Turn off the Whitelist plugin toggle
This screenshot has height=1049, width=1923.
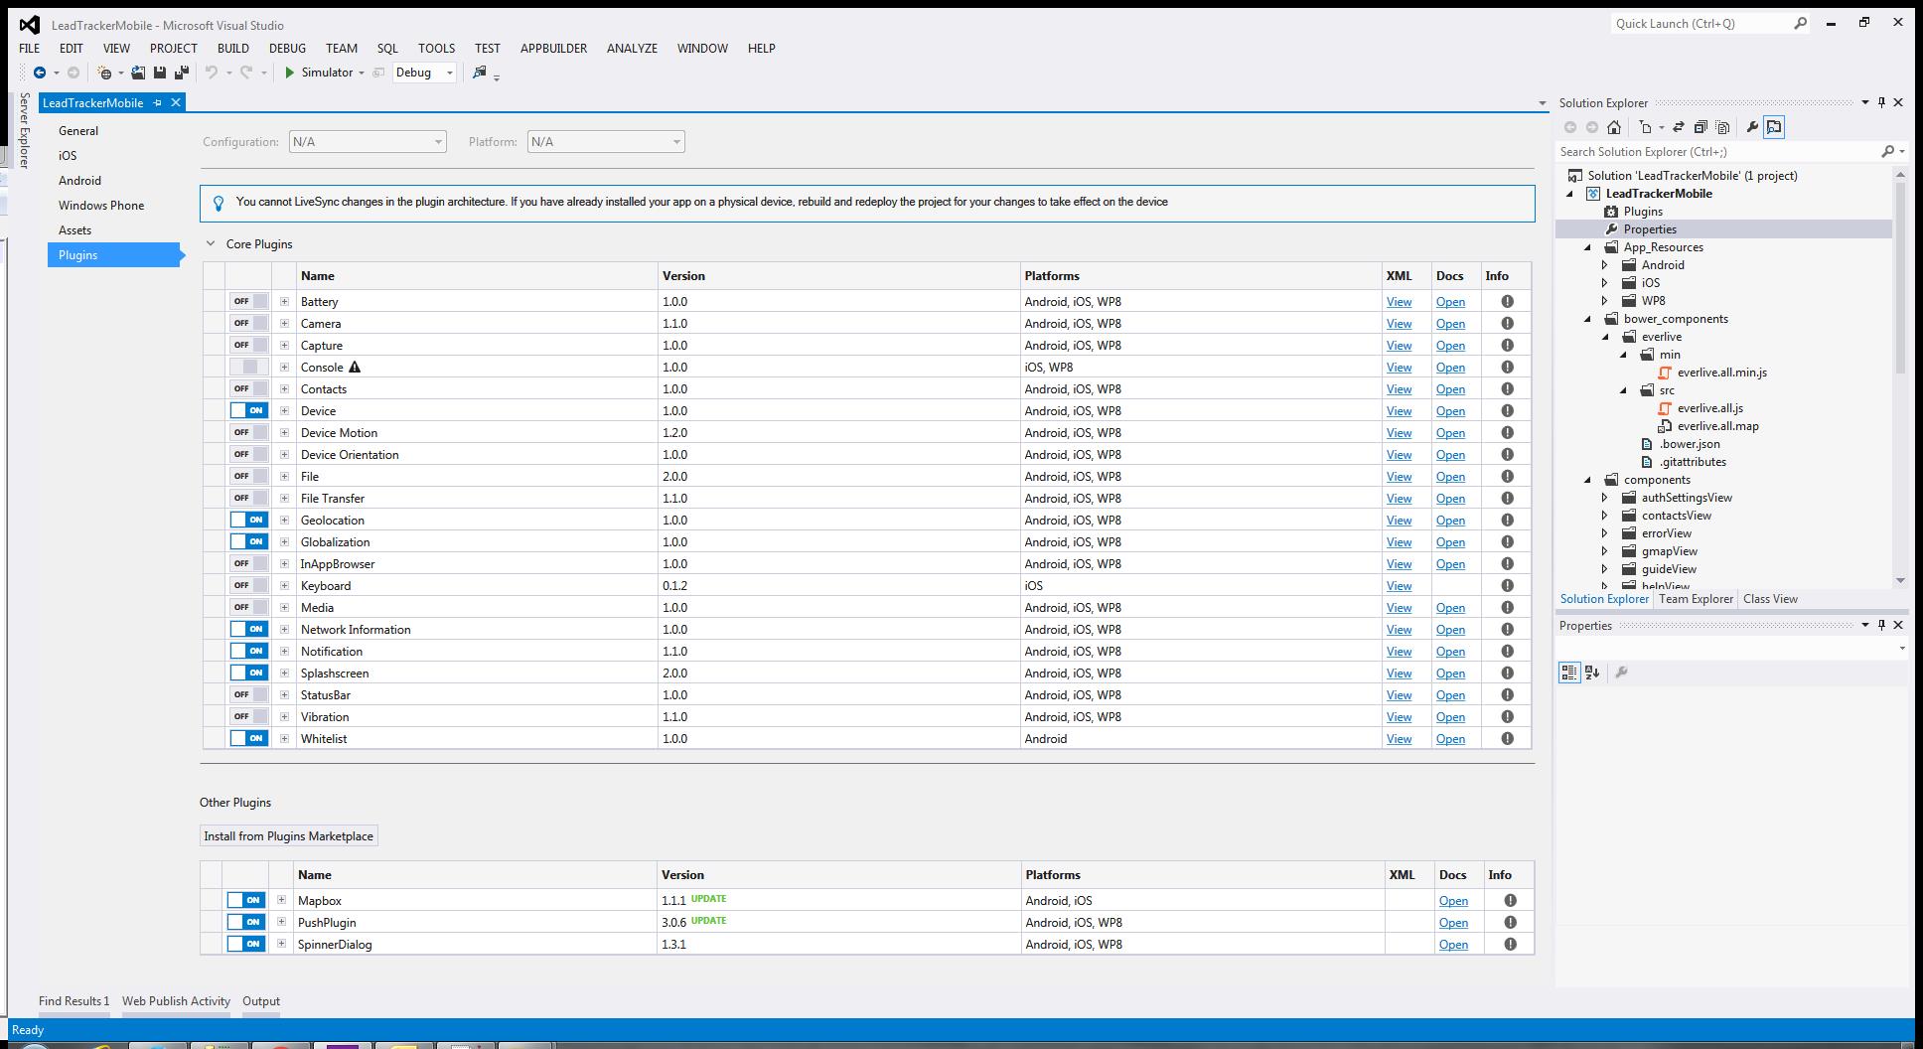tap(248, 738)
